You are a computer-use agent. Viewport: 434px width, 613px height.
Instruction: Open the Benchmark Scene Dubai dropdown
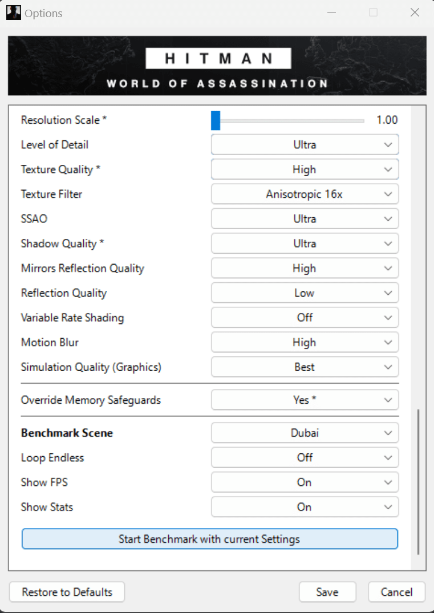305,433
